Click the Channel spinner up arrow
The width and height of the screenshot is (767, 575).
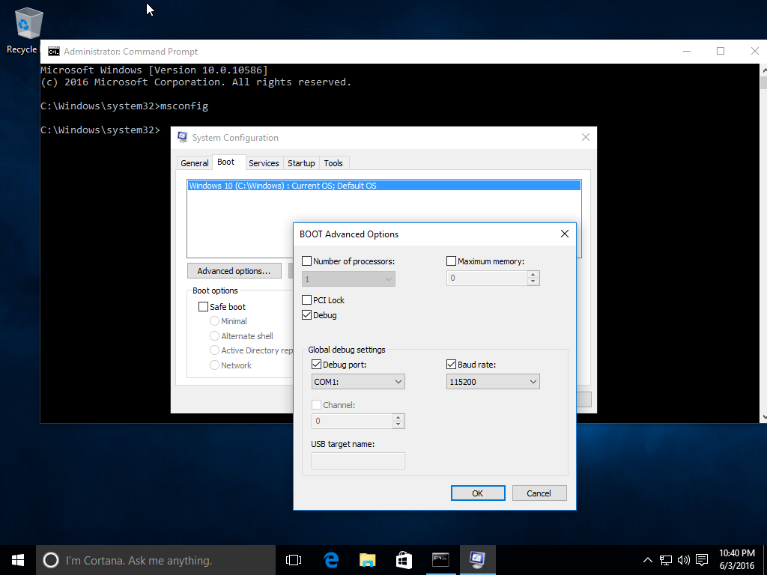398,418
